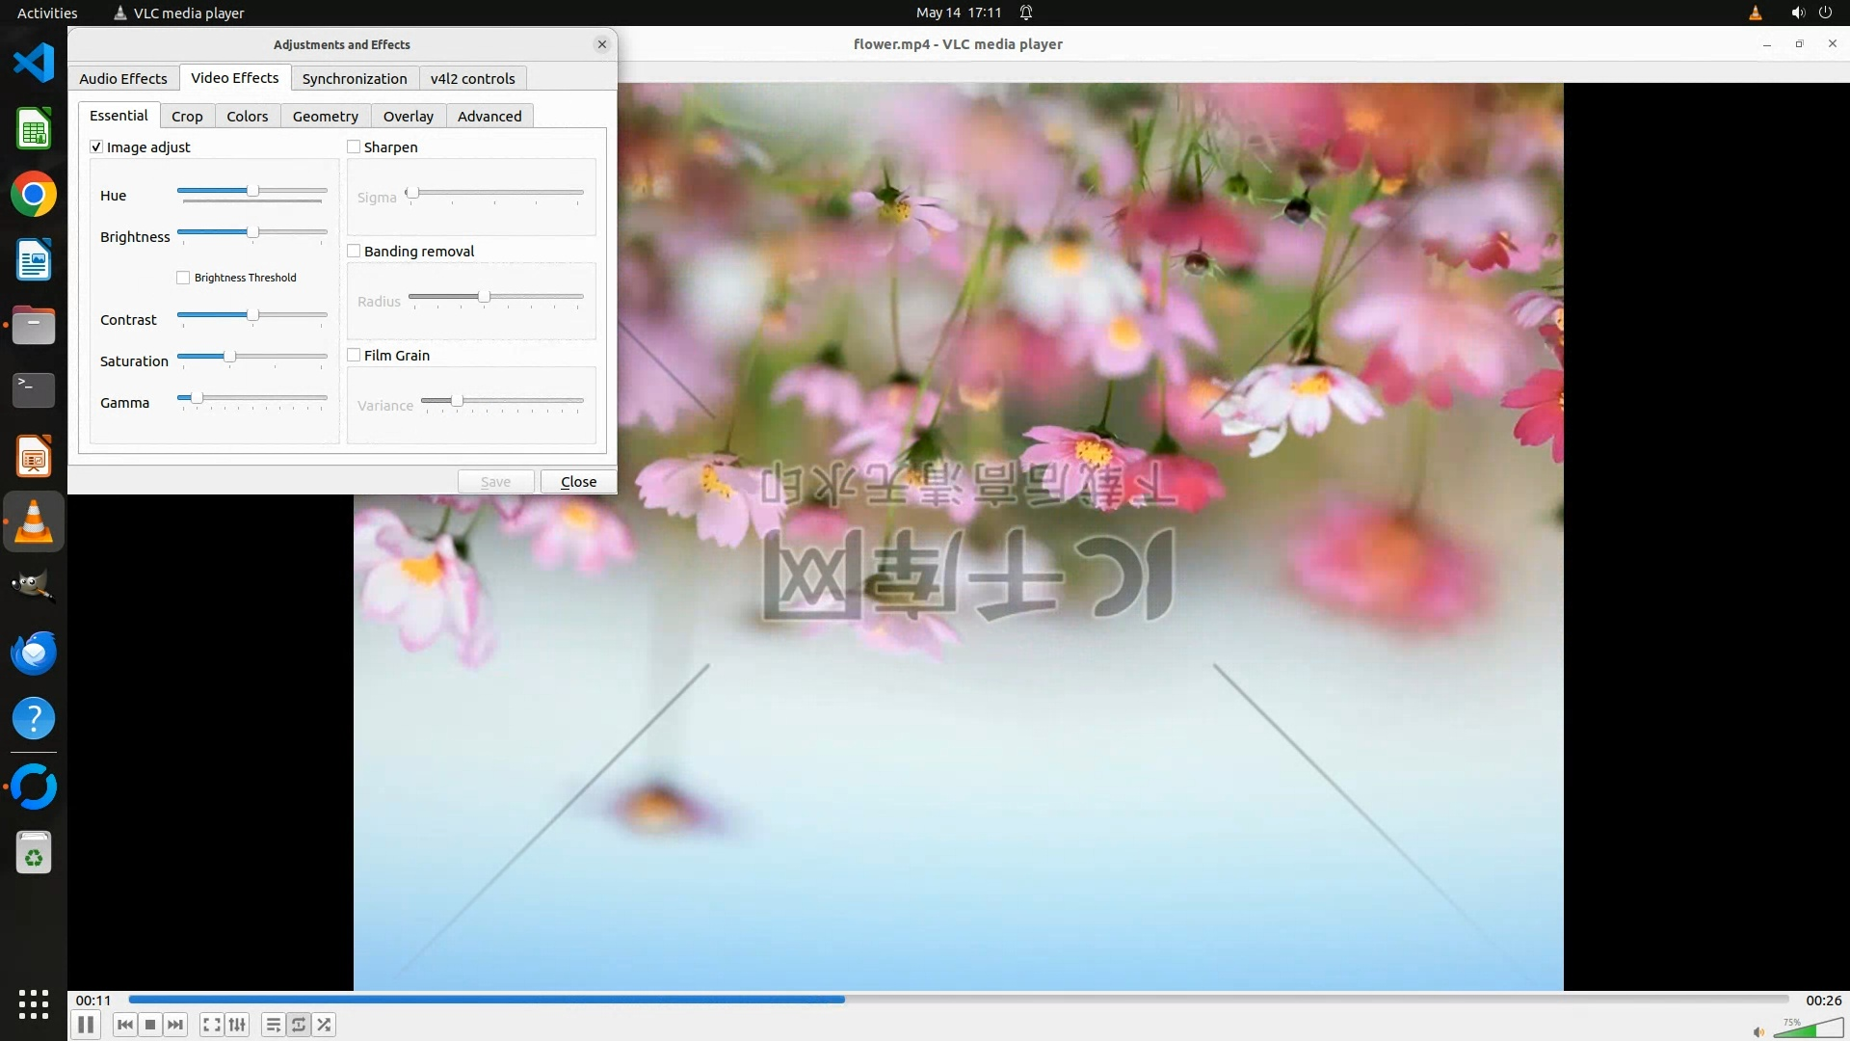Toggle the loop mode button
1850x1041 pixels.
click(299, 1025)
